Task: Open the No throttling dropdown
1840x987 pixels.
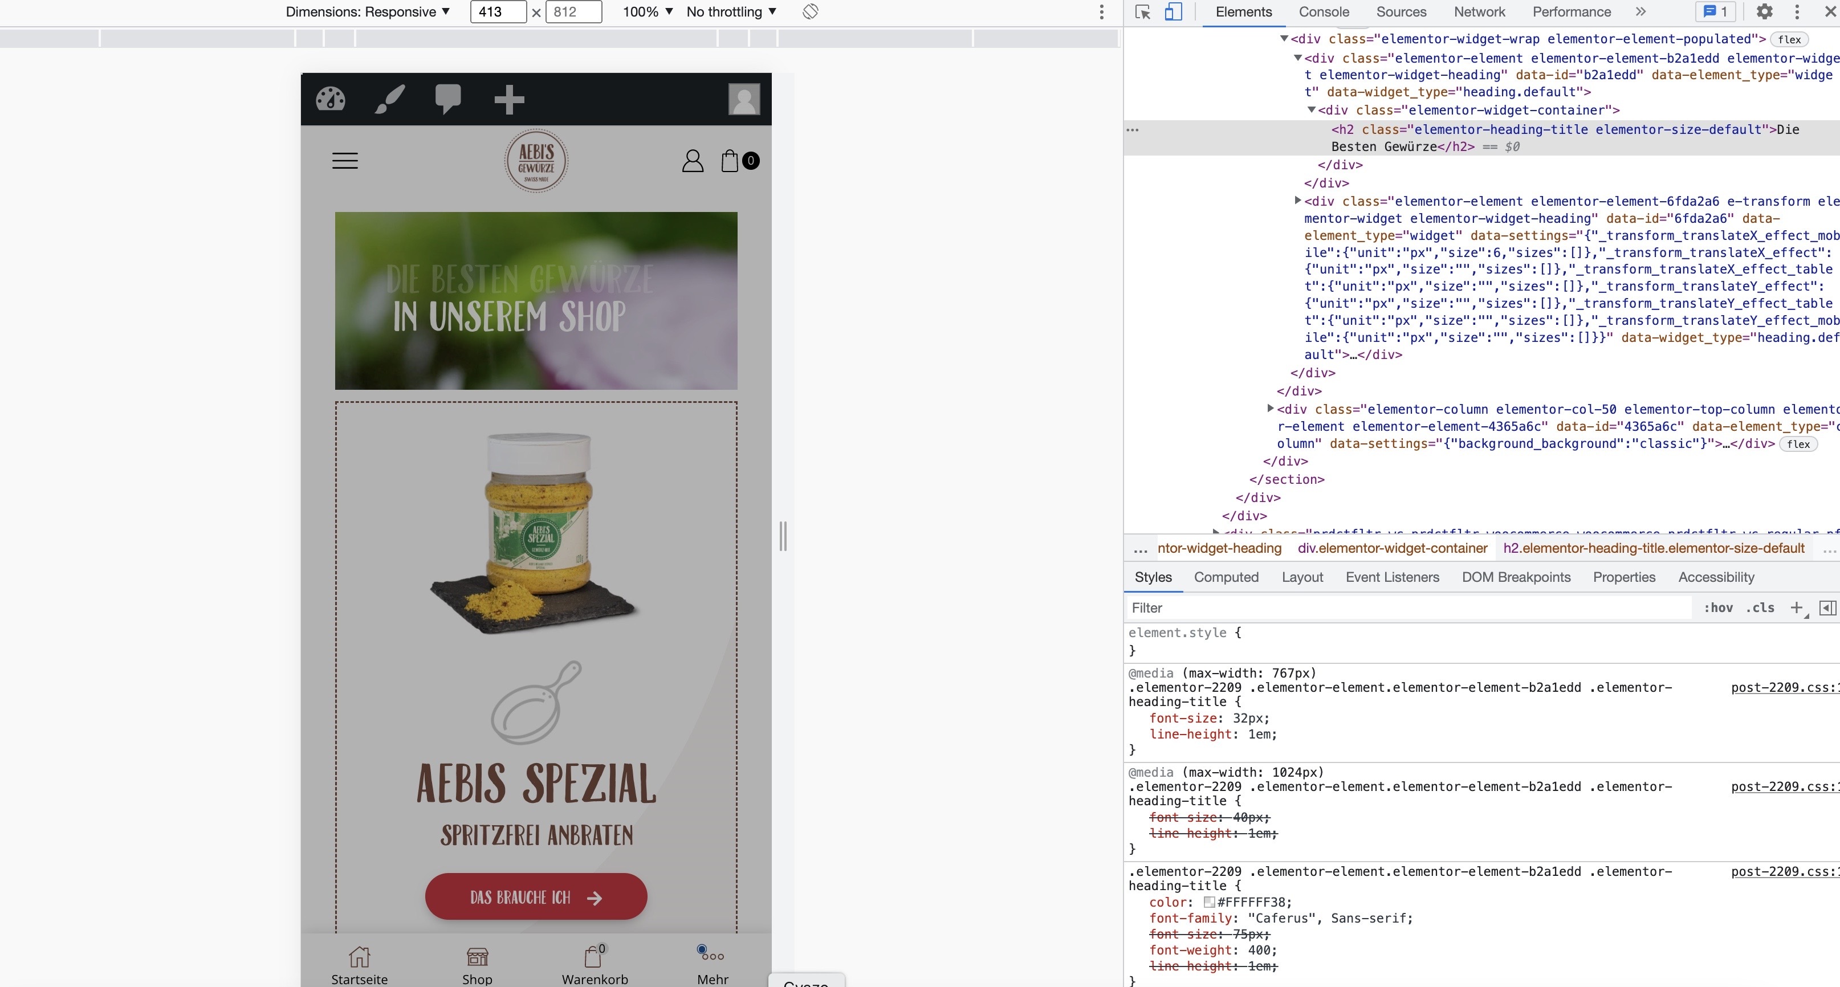Action: 731,12
